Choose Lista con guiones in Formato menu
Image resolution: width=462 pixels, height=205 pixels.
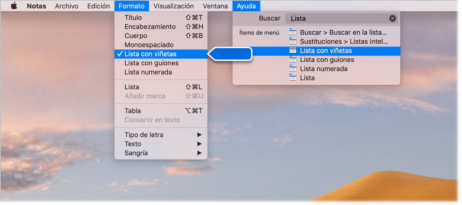click(161, 63)
